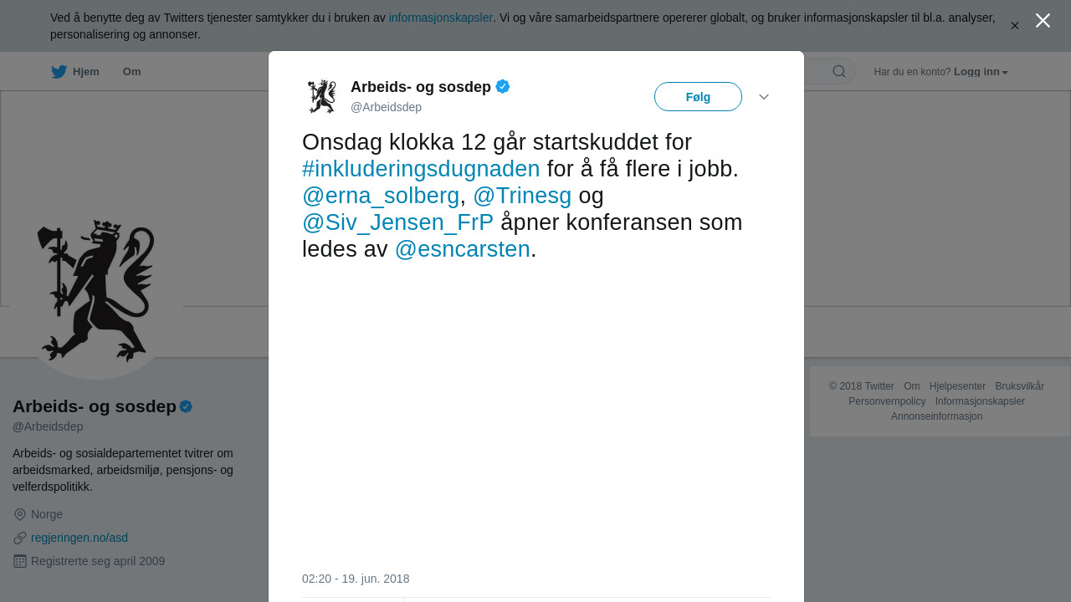Click the Twitter bird Hjem icon

pyautogui.click(x=59, y=72)
